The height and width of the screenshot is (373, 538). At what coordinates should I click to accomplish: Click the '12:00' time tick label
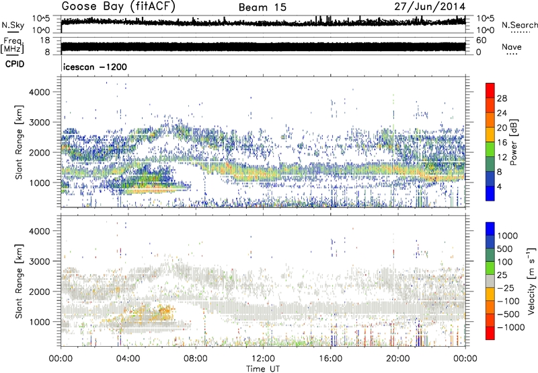(x=263, y=359)
